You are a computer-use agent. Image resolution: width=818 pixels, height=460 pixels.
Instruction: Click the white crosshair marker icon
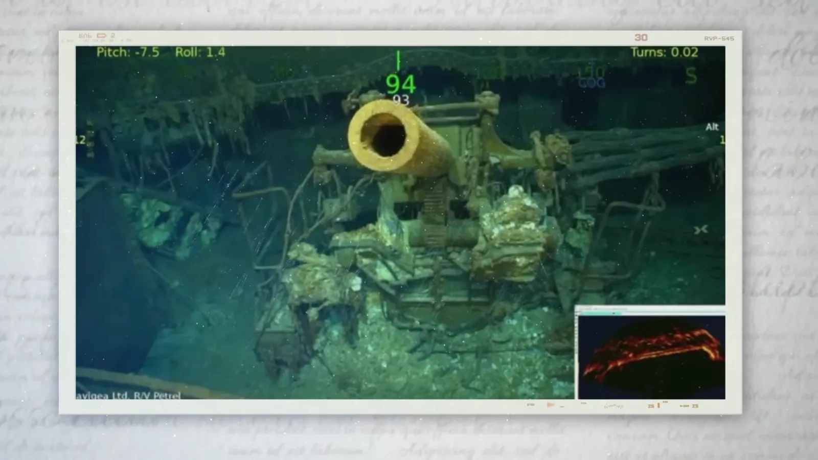pos(700,230)
